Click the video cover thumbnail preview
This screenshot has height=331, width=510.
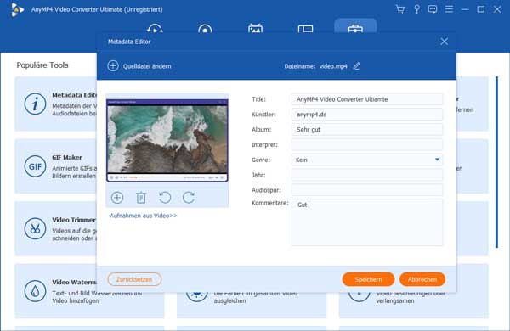[x=167, y=140]
